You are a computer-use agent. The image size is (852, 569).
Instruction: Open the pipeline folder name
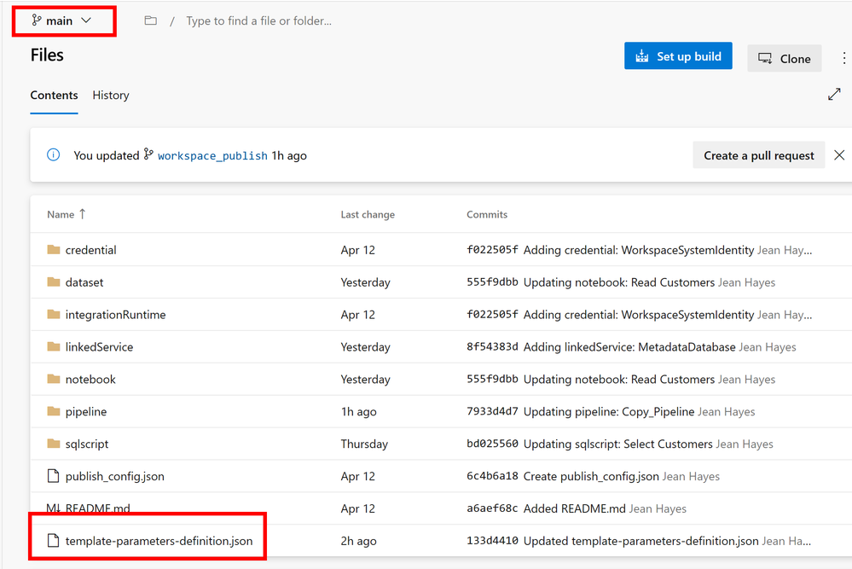click(86, 411)
